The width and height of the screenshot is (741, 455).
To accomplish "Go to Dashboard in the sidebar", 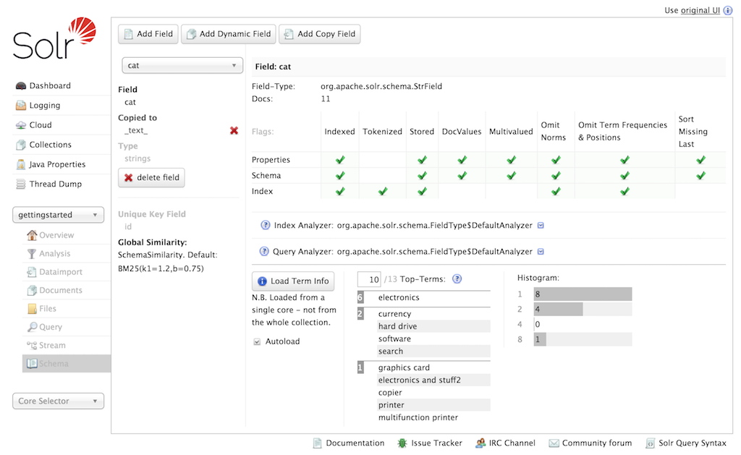I will coord(49,86).
